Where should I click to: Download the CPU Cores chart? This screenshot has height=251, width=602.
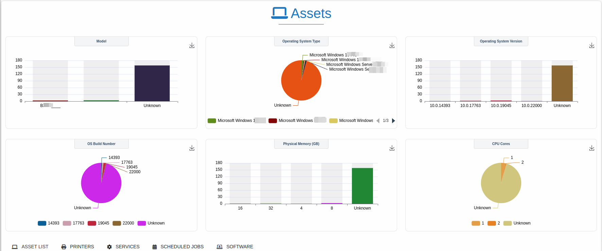(591, 148)
